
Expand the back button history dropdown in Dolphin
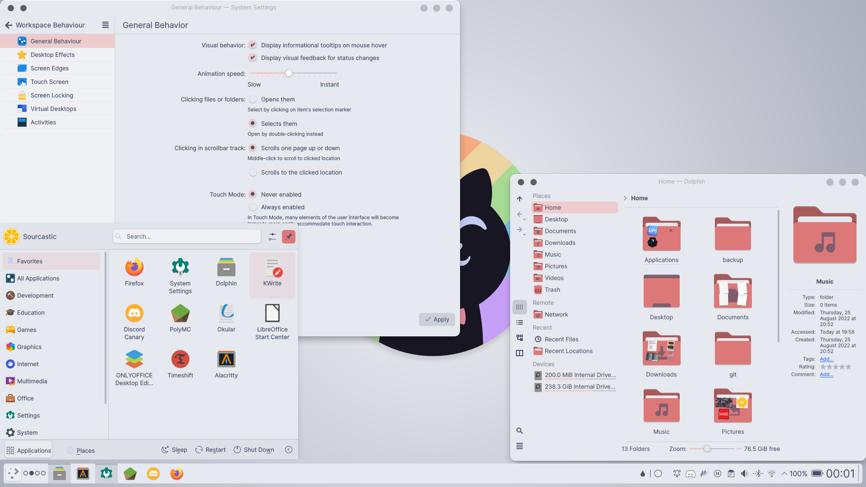coord(524,219)
